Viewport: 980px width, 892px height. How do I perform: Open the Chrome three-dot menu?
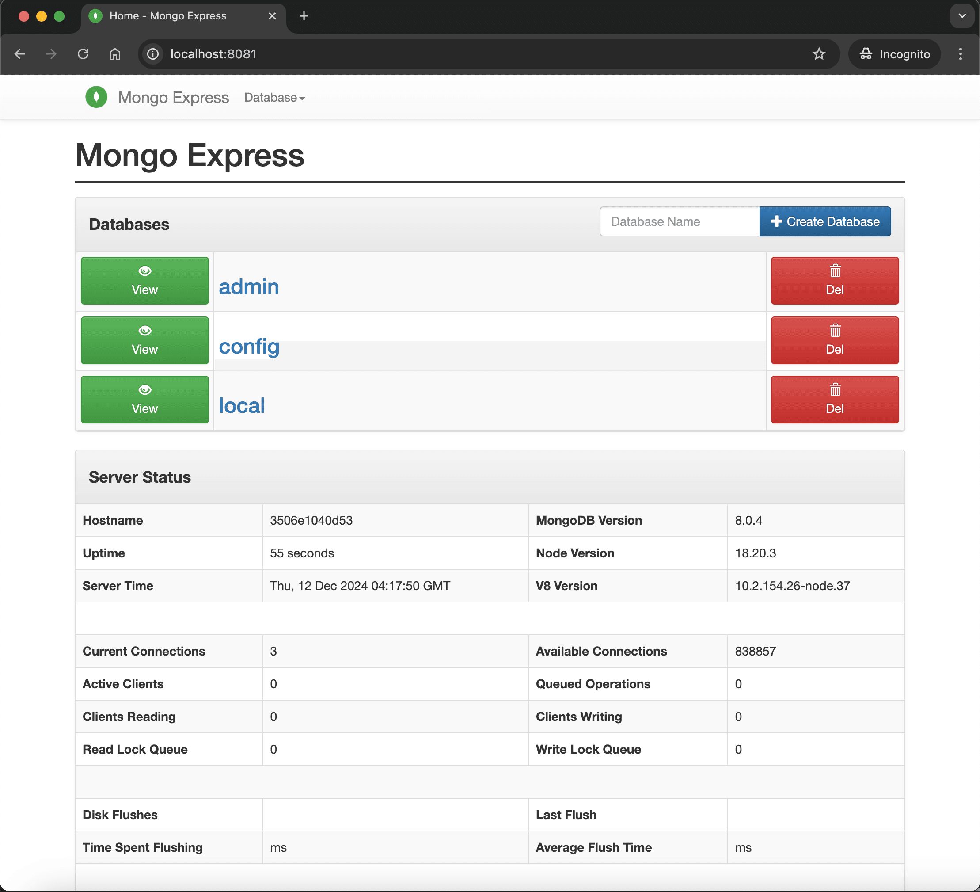tap(961, 54)
